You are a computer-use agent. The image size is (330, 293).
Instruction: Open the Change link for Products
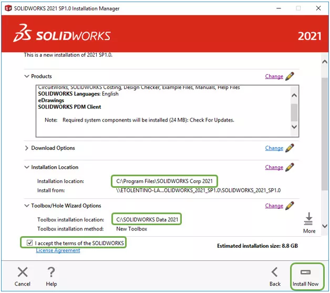click(274, 76)
